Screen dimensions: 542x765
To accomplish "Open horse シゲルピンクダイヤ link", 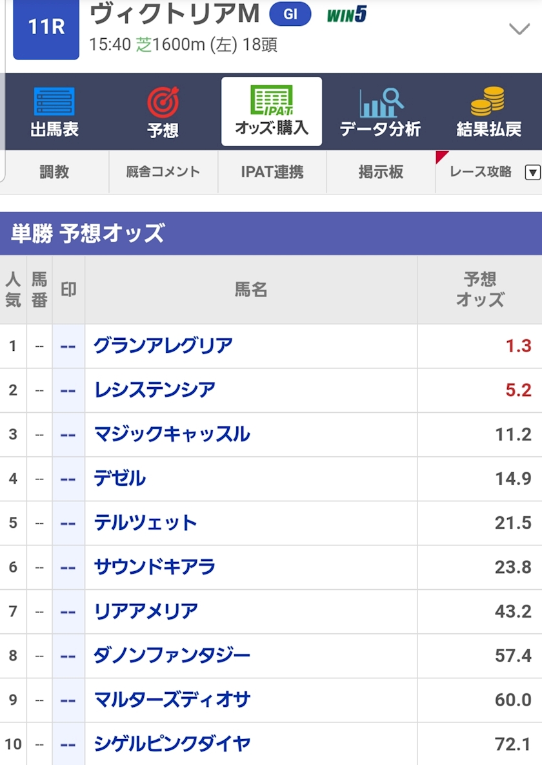I will [x=172, y=744].
